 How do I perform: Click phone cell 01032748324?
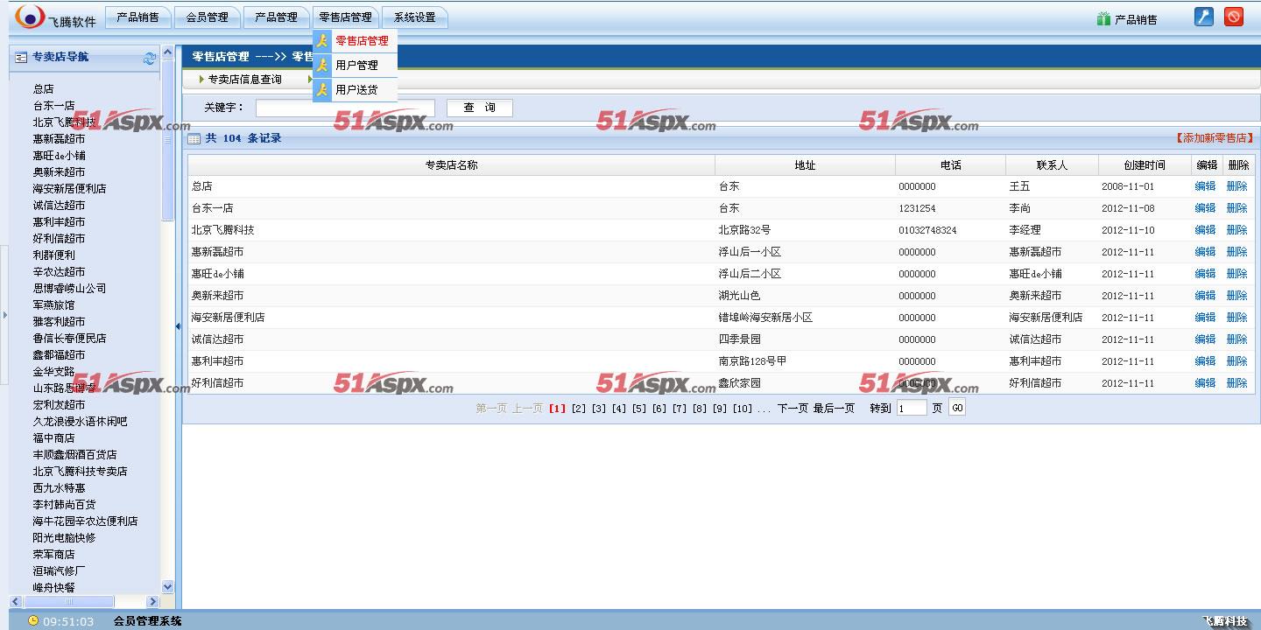coord(927,230)
